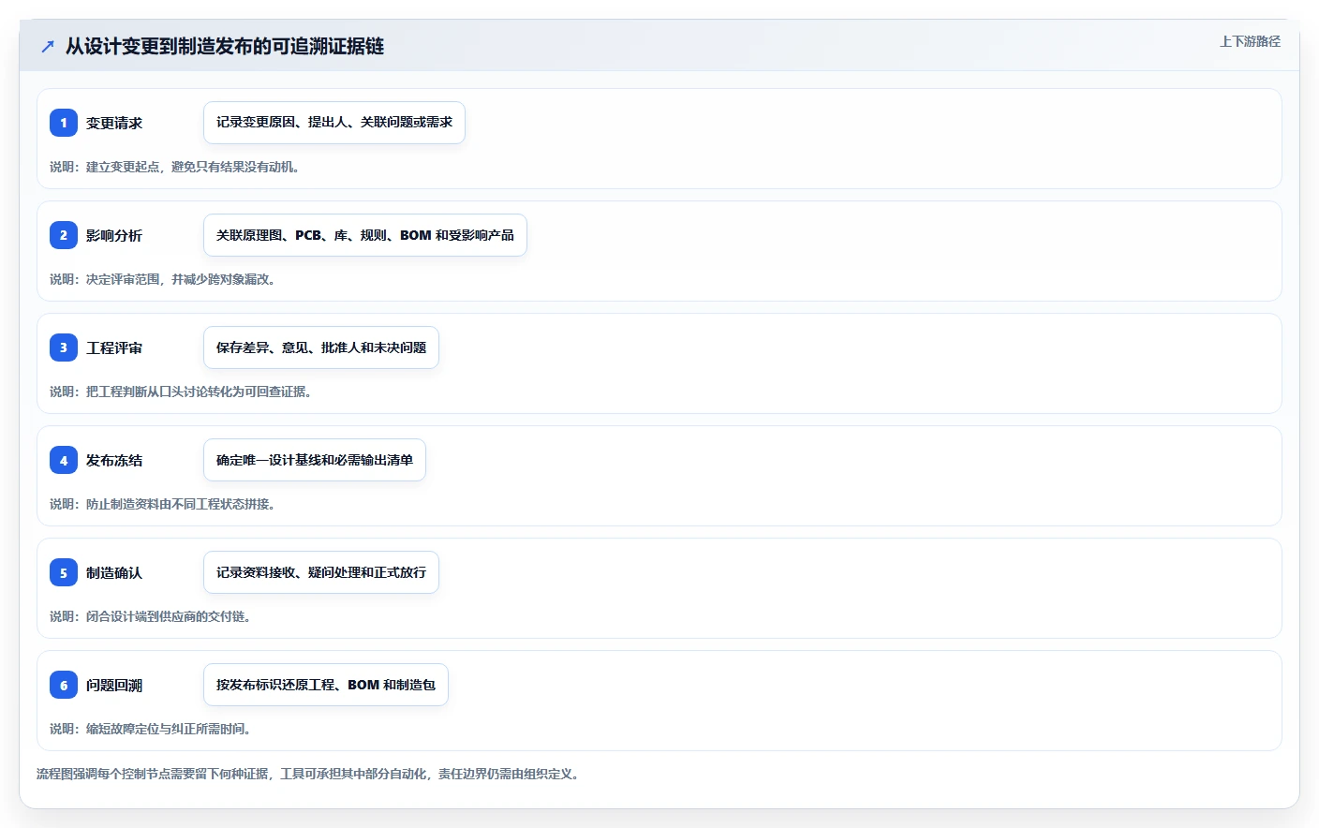Click the 上下游路径 label
The width and height of the screenshot is (1319, 828).
(x=1250, y=41)
